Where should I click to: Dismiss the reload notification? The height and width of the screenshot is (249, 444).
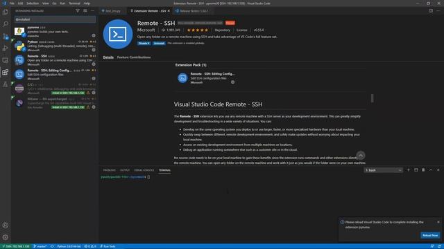tap(438, 222)
